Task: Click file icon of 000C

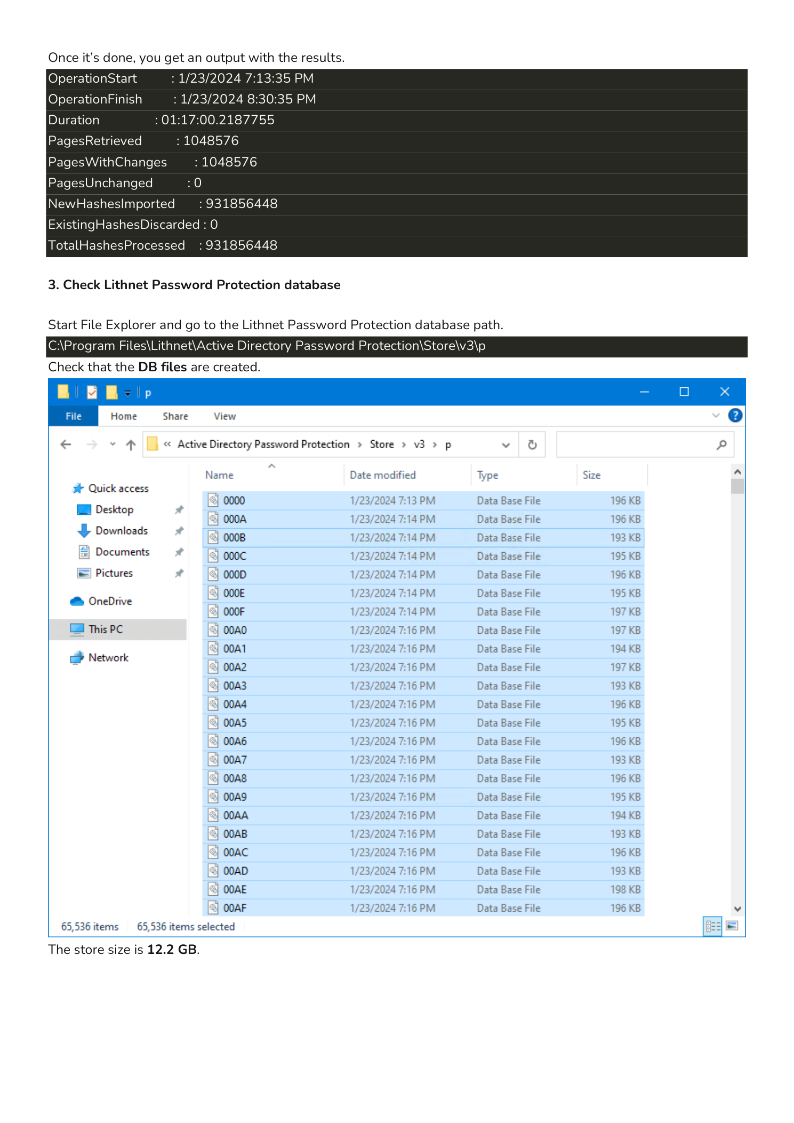Action: pos(213,556)
